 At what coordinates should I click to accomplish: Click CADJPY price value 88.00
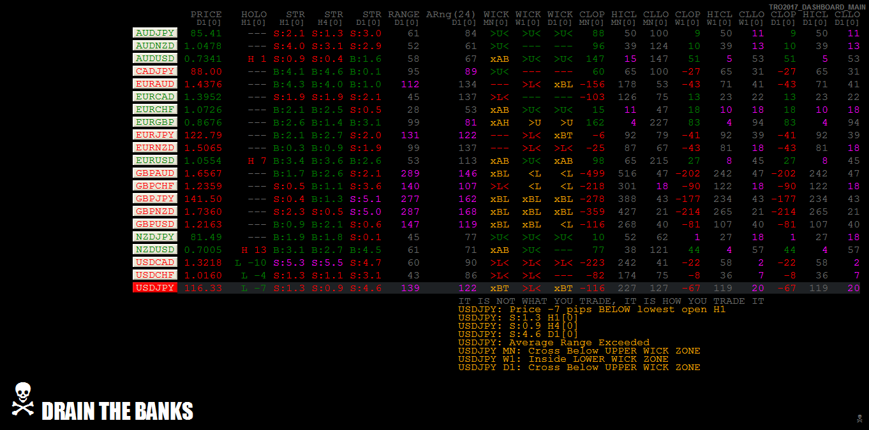tap(206, 71)
